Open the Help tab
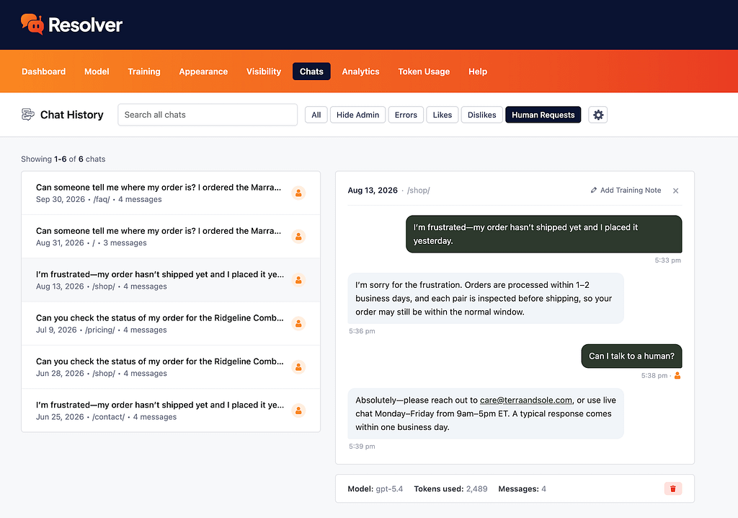This screenshot has width=738, height=518. point(478,71)
